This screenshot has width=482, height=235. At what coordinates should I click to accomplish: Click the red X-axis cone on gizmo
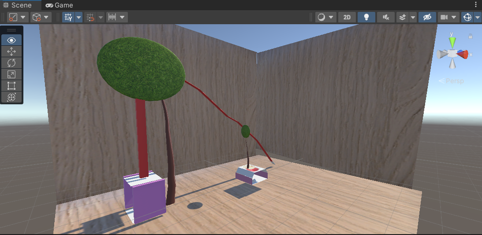(463, 54)
